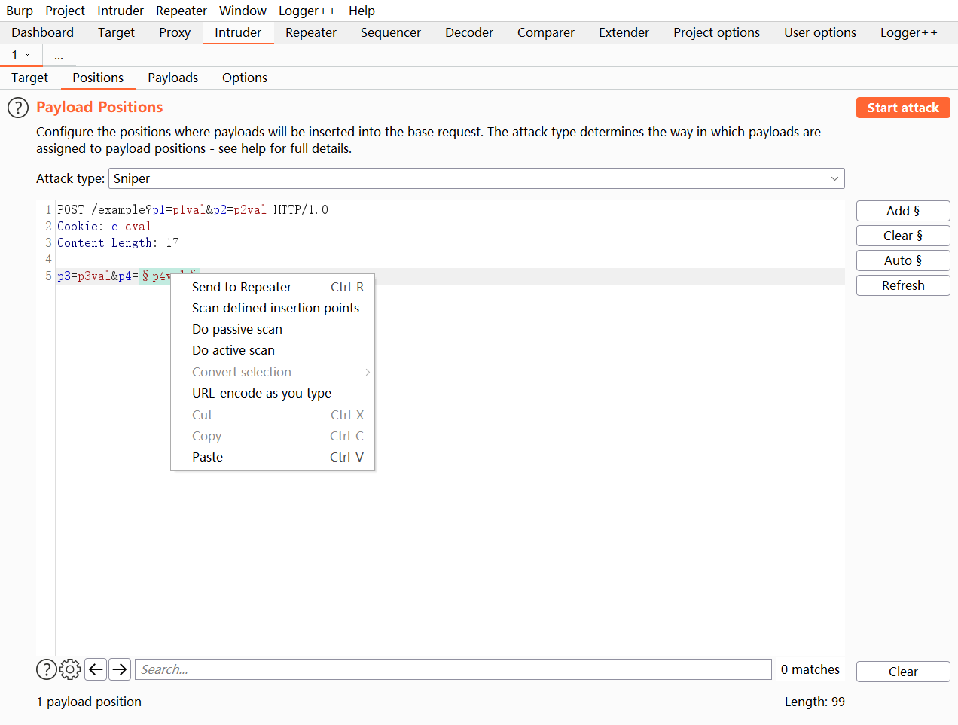Screen dimensions: 958x725
Task: Choose Do passive scan
Action: pyautogui.click(x=273, y=329)
